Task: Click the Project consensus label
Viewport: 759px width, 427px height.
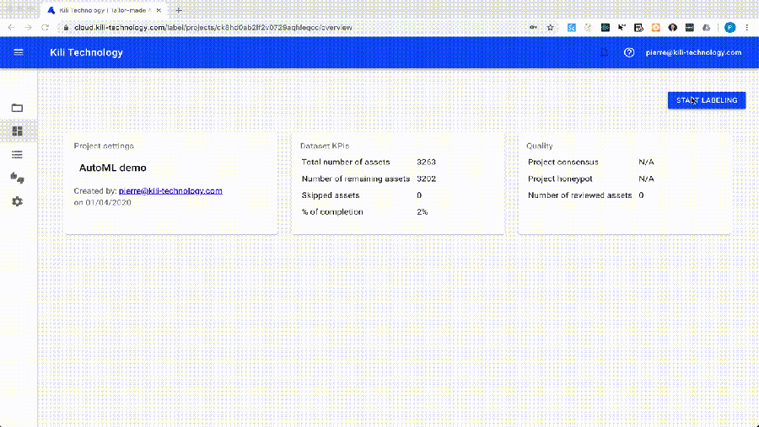Action: pyautogui.click(x=563, y=162)
